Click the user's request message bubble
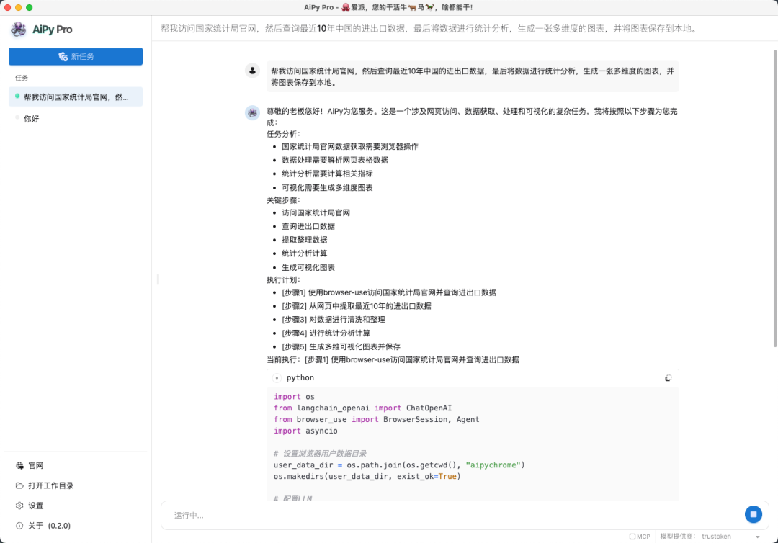778x543 pixels. 473,77
